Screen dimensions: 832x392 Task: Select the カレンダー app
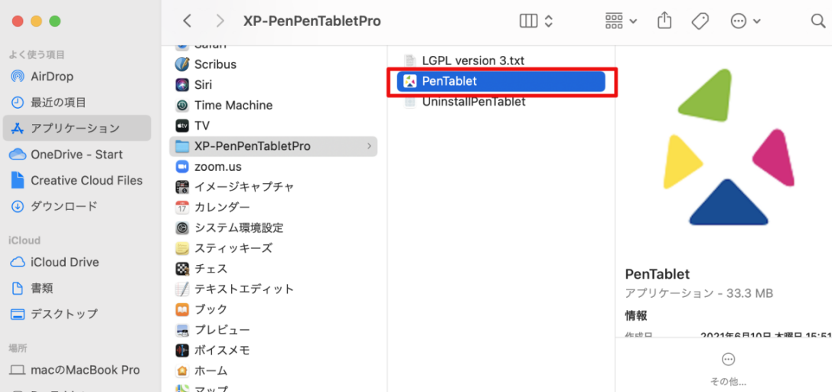point(273,207)
